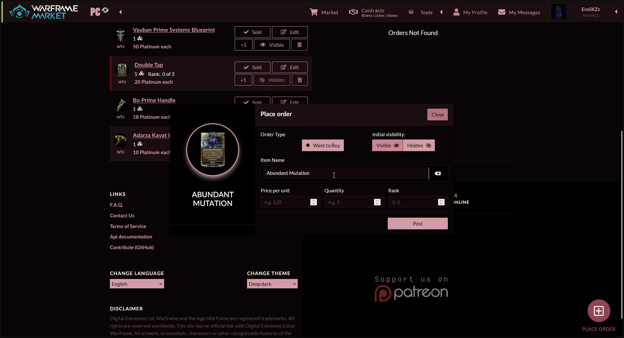Click the Bo Prime Handle thumbnail
Screen dimensions: 624x338
121,105
